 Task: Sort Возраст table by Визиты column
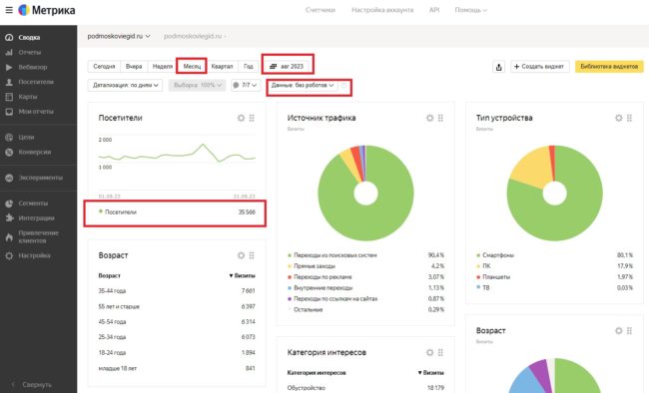(x=243, y=275)
